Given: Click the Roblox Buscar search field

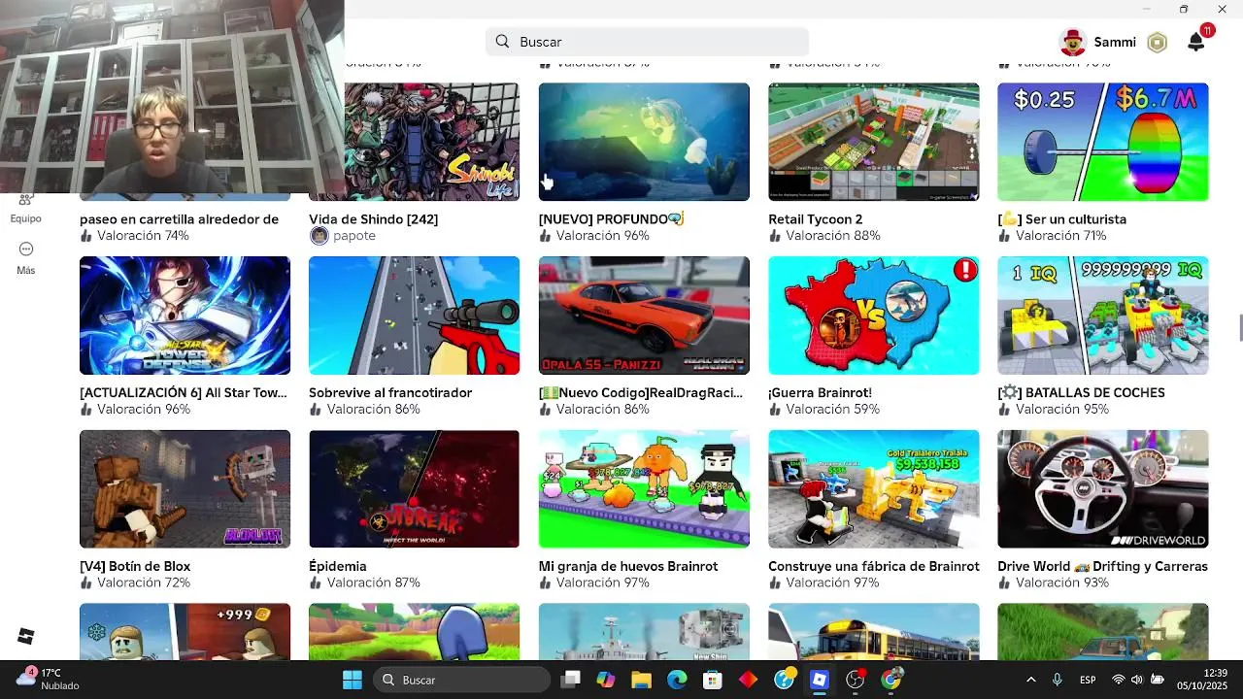Looking at the screenshot, I should [647, 42].
